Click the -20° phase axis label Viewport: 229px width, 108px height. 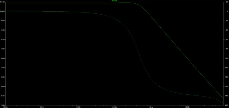[227, 21]
